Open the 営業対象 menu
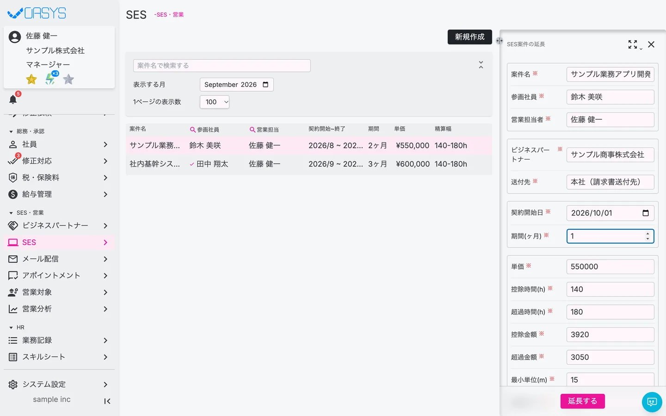 coord(59,292)
